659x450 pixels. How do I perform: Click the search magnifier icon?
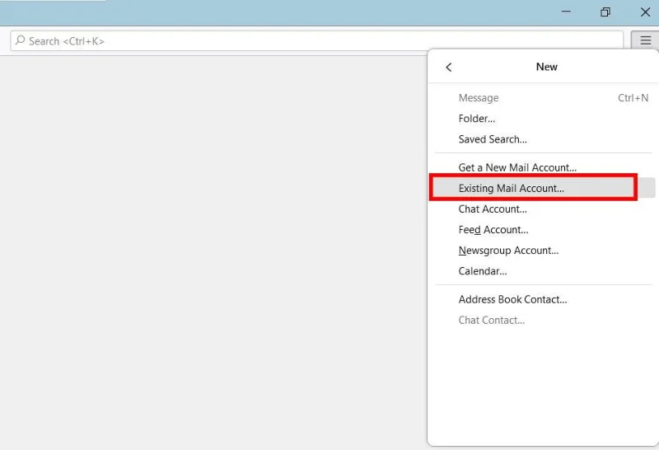click(x=20, y=40)
